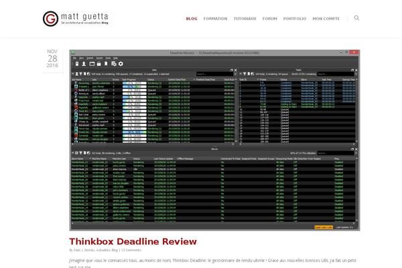Viewport: 402px width, 268px height.
Task: Click the Nov 28 2016 date badge
Action: click(53, 59)
